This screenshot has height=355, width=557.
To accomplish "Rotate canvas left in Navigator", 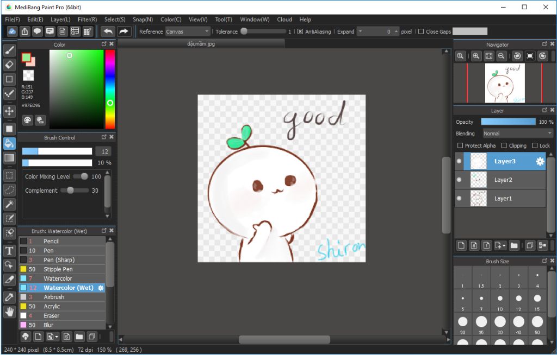I will click(517, 56).
